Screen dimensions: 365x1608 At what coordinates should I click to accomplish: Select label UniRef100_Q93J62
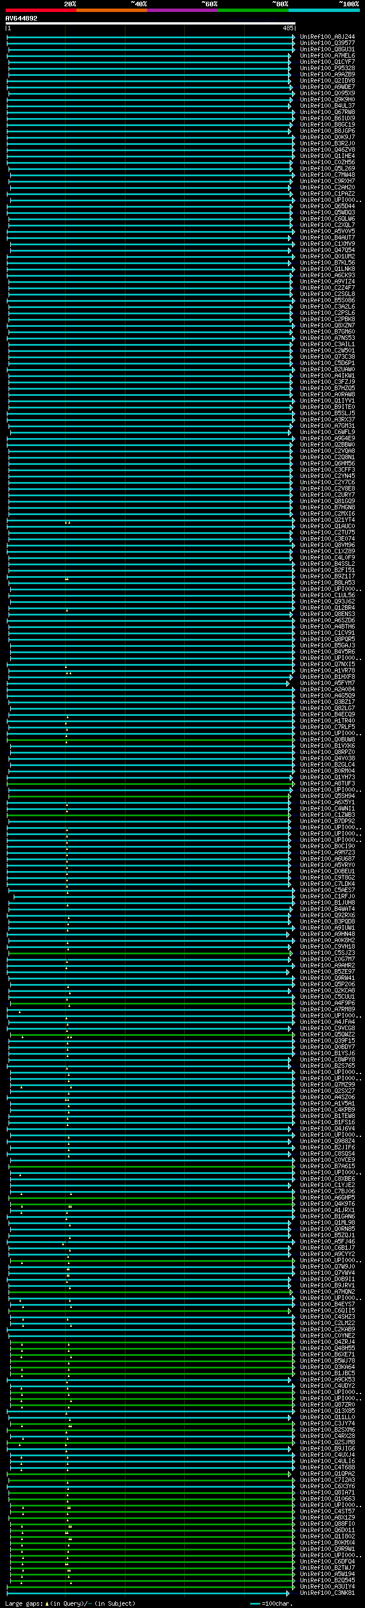coord(327,601)
